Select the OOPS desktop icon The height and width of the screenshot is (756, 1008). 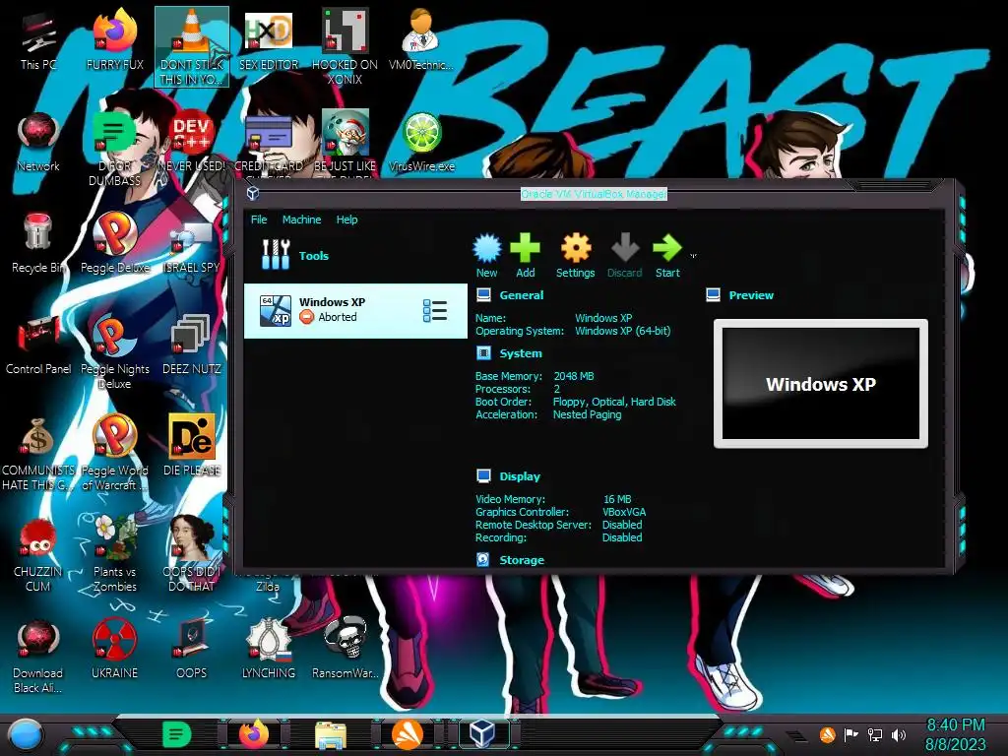192,648
